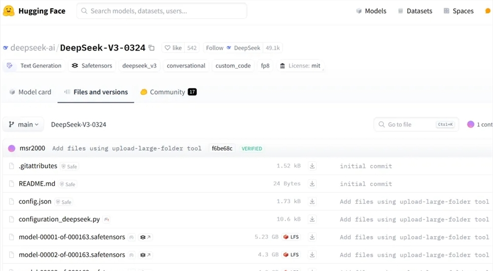Click the 24 Bytes size text
The image size is (493, 271).
pyautogui.click(x=287, y=183)
